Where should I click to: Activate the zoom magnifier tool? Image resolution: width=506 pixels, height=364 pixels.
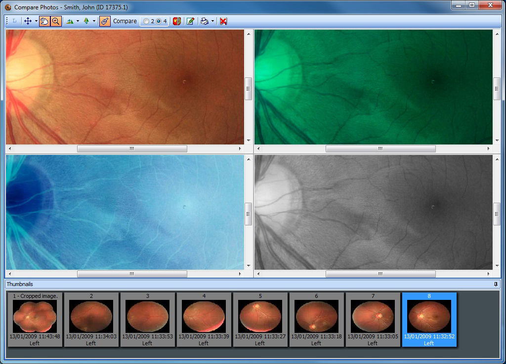[x=56, y=21]
